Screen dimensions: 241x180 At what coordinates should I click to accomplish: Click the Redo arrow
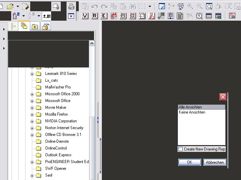click(104, 6)
